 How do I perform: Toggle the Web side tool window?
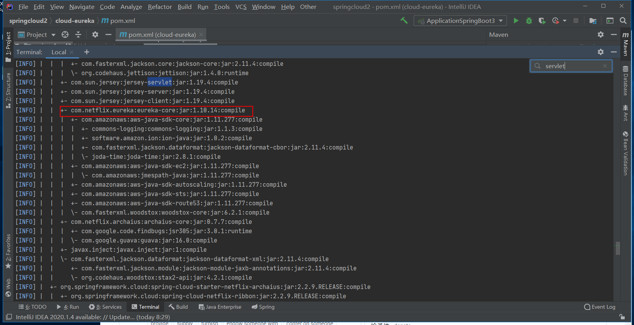[8, 287]
